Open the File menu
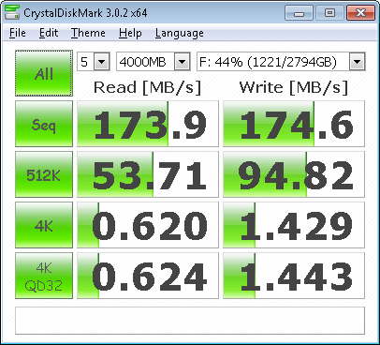380x345 pixels. tap(18, 33)
